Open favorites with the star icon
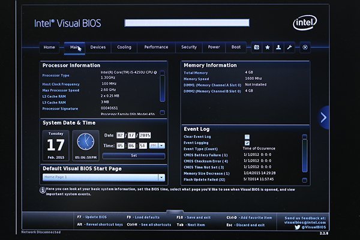The height and width of the screenshot is (240, 360). 268,47
